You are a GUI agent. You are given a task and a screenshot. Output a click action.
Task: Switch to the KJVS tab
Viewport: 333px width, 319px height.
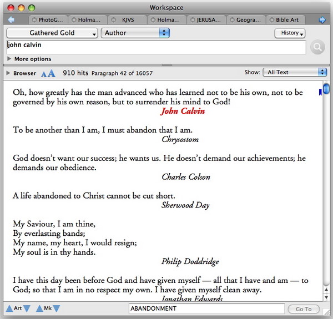point(128,20)
